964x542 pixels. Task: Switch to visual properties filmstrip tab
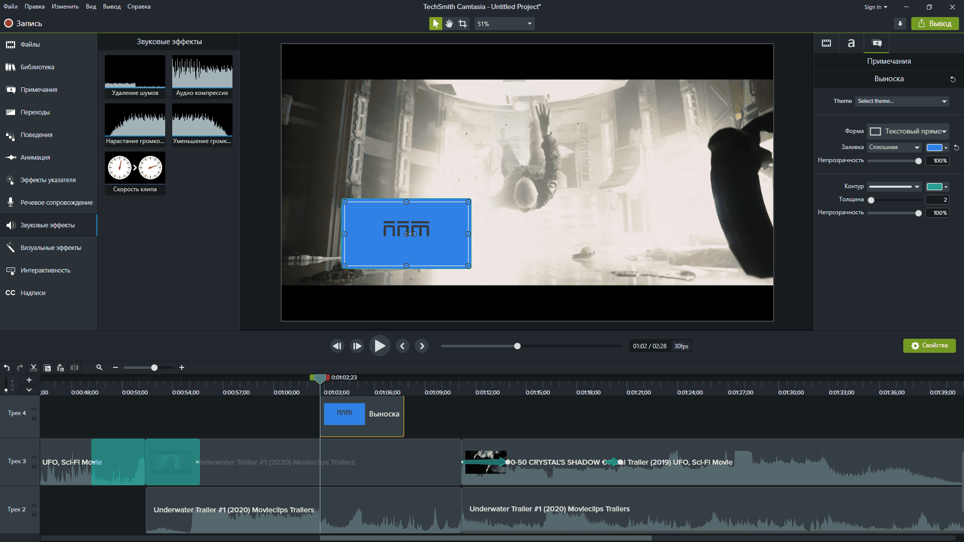[826, 43]
